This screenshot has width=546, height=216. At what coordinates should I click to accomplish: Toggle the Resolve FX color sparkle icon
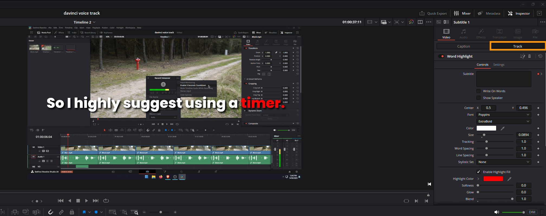pyautogui.click(x=411, y=22)
